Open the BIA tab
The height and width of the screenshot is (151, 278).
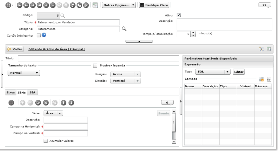(x=32, y=93)
